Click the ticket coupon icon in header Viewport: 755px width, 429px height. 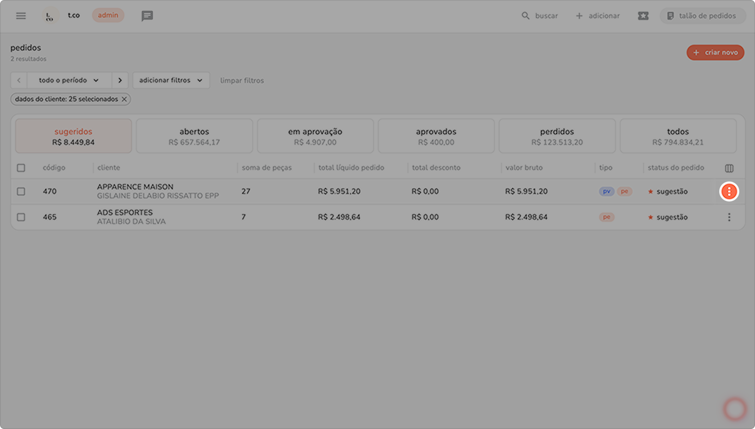pyautogui.click(x=643, y=16)
